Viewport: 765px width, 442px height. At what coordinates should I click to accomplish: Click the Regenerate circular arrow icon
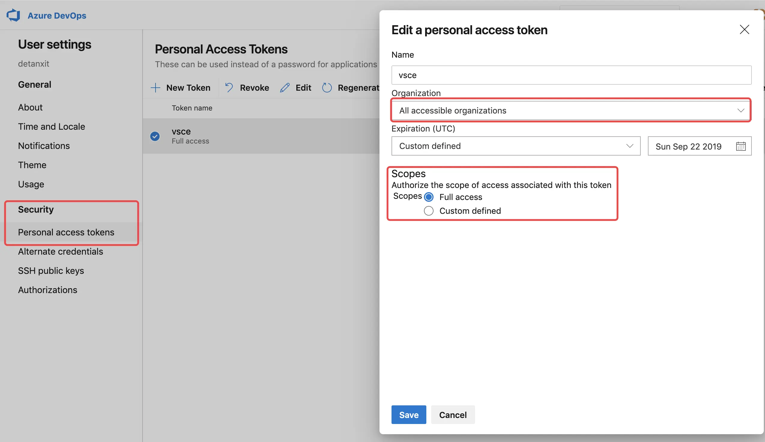point(327,88)
